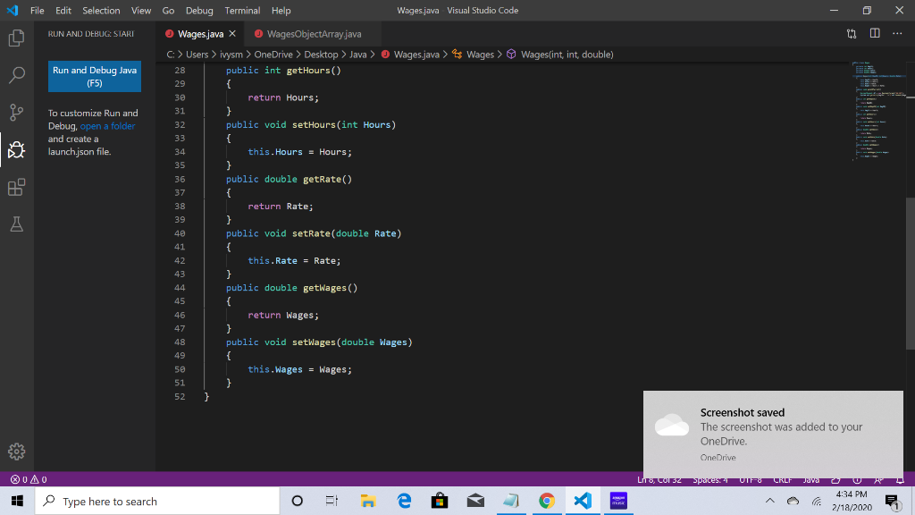Open the notifications bell in status bar
This screenshot has height=515, width=915.
click(x=900, y=480)
